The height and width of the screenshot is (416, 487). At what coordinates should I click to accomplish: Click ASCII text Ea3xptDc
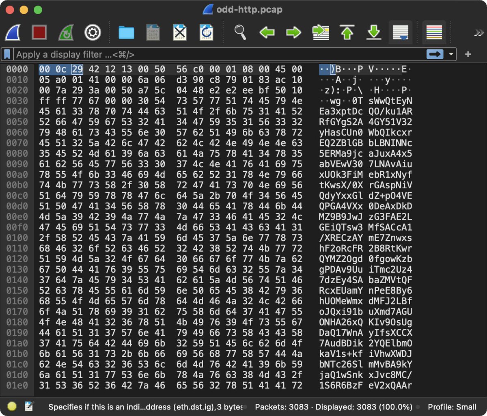[341, 112]
